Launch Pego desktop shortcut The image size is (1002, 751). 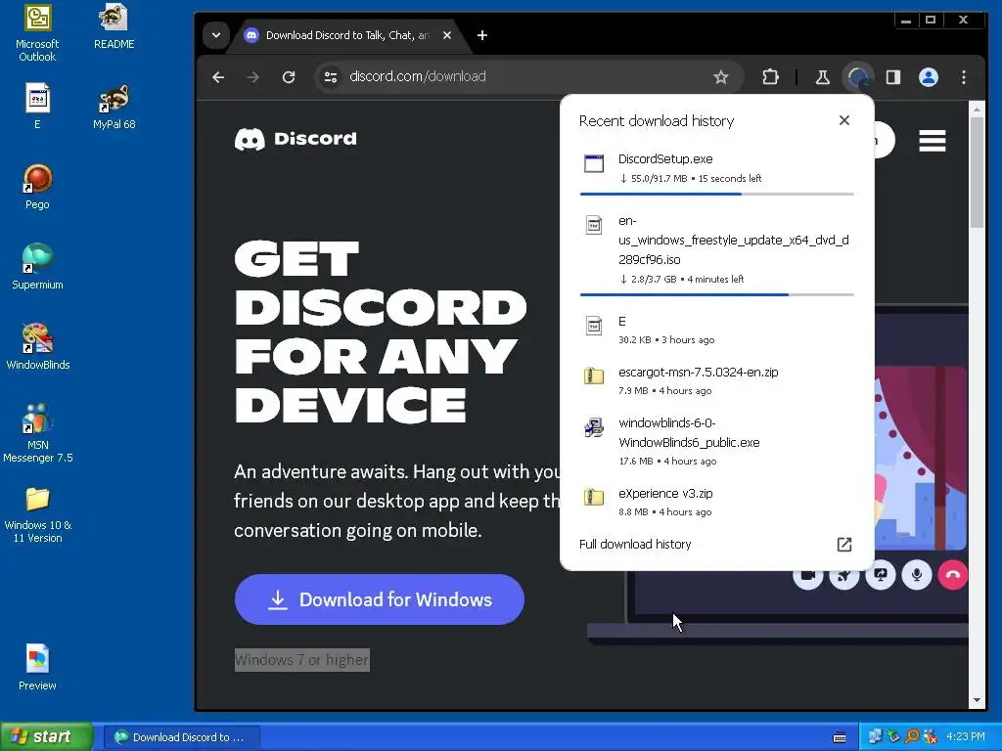point(37,187)
